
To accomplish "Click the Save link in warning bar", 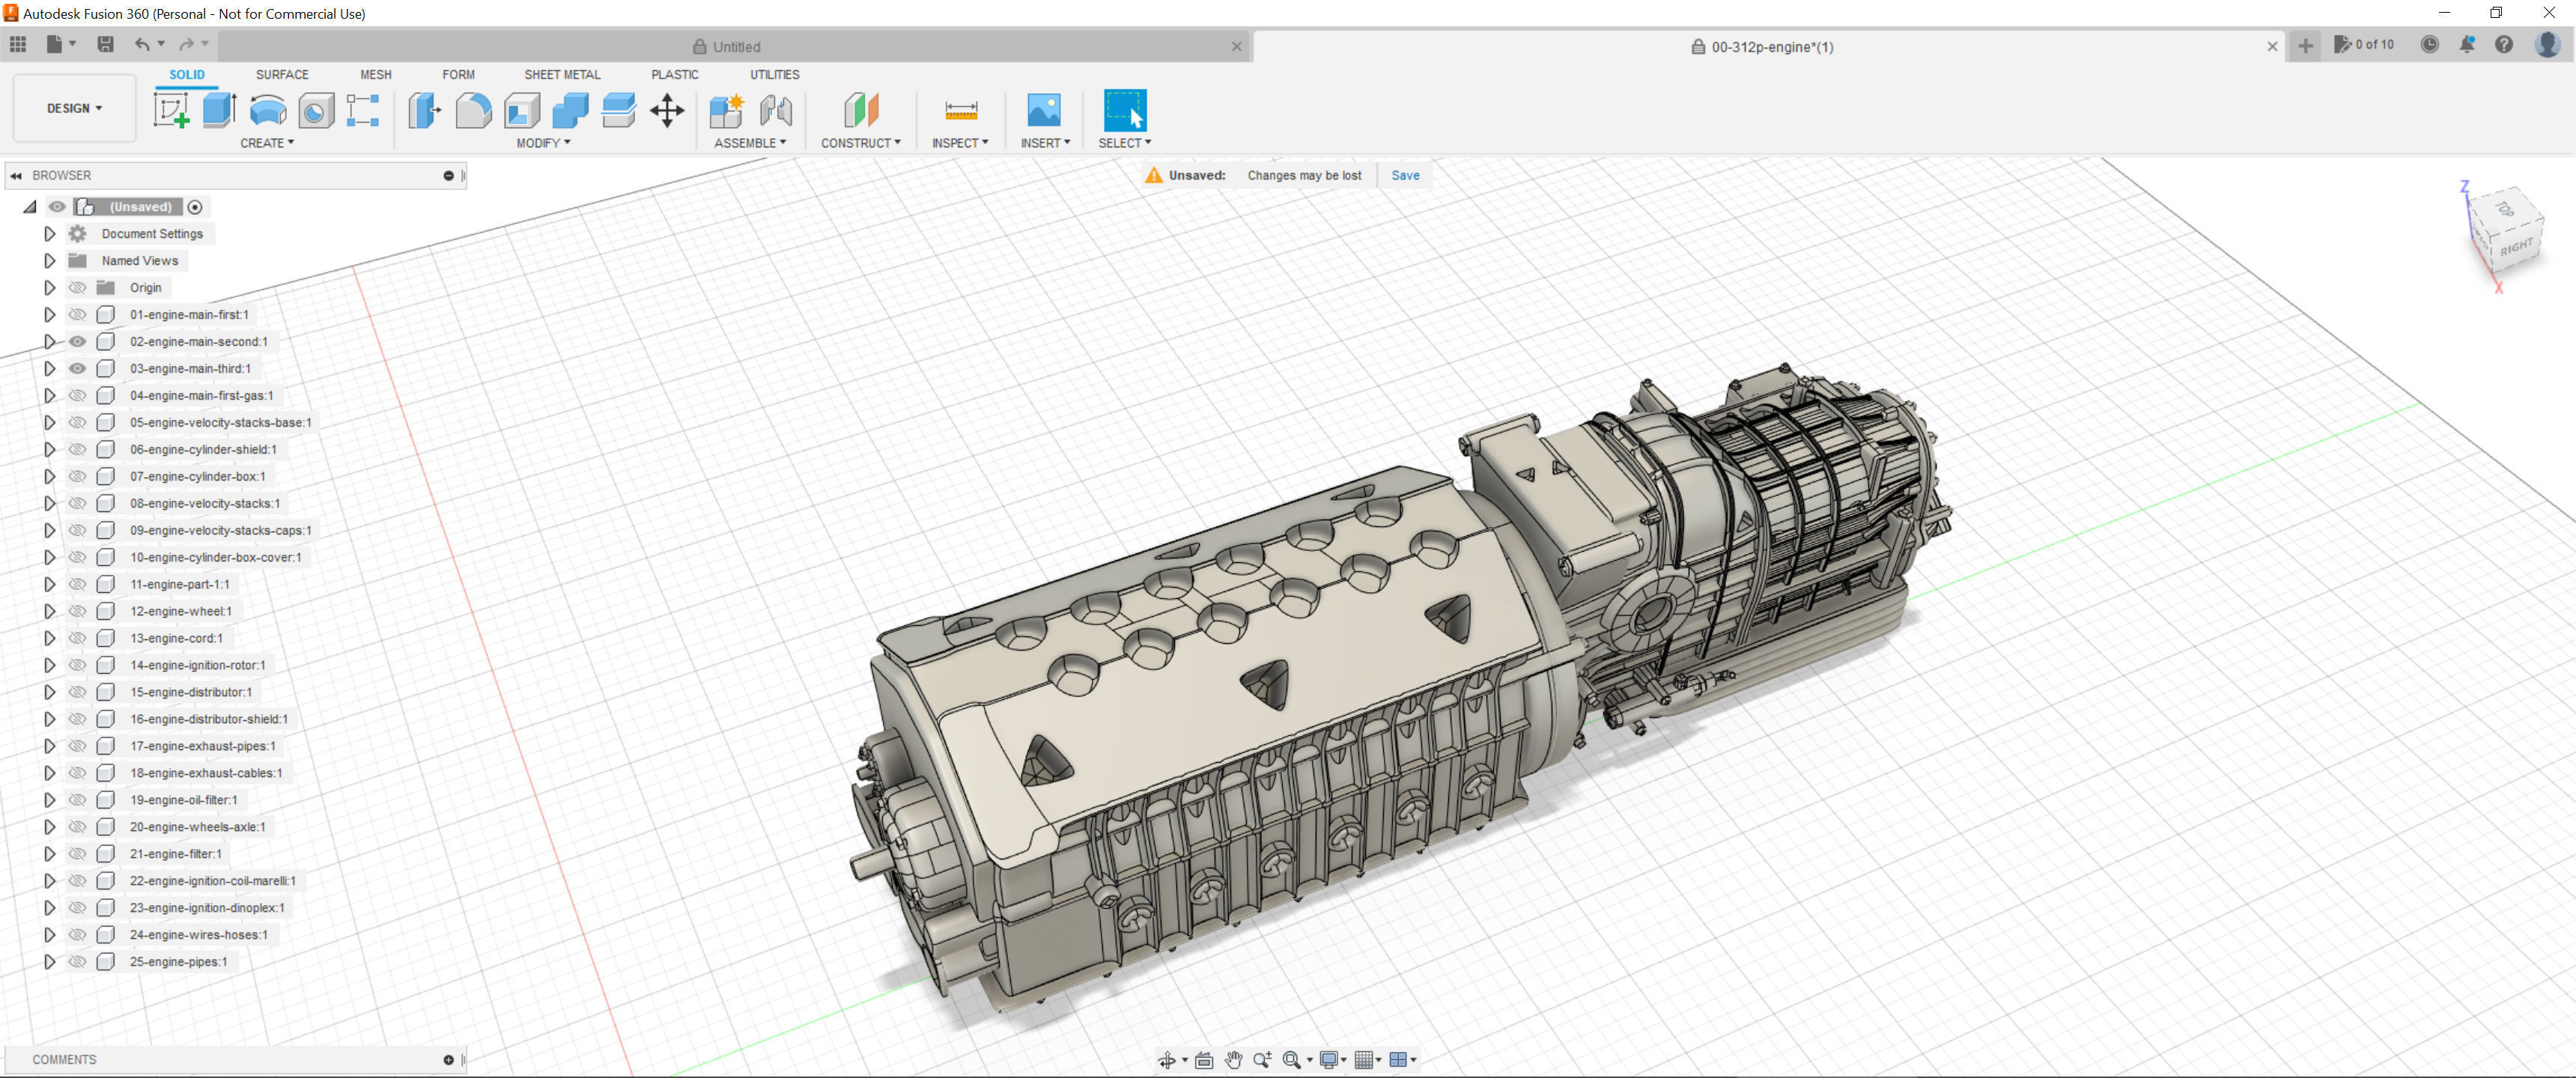I will click(1404, 175).
